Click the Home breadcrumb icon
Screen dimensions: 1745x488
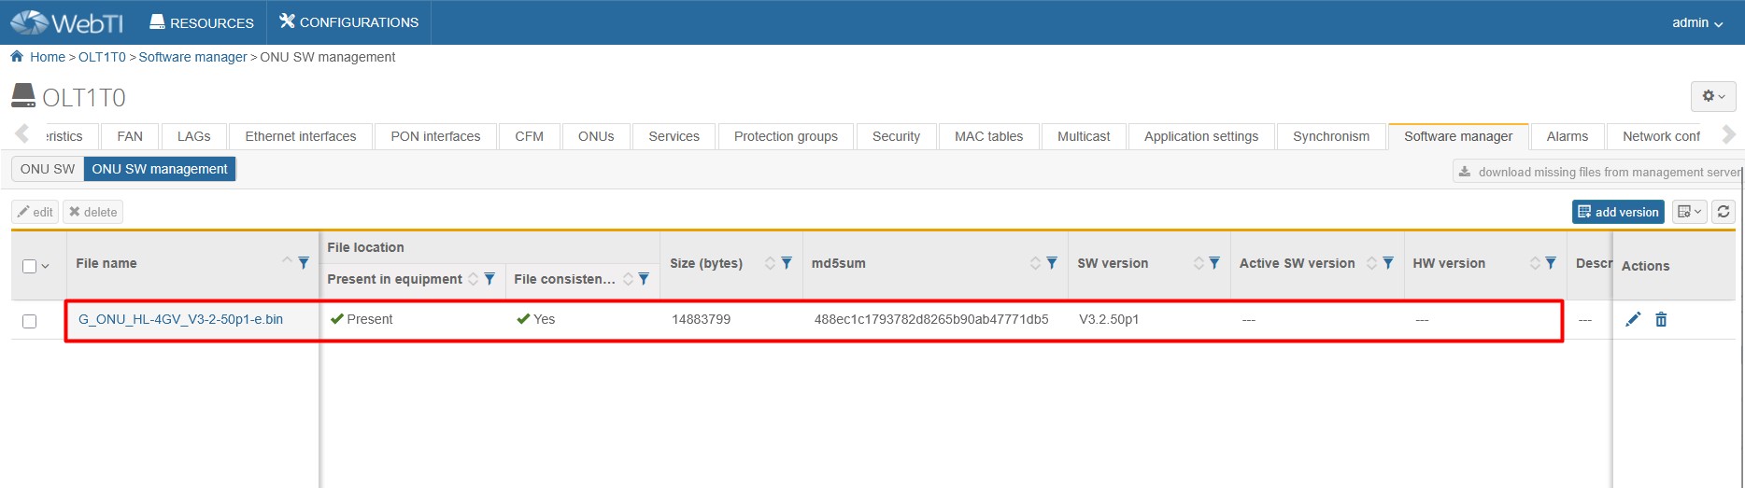pos(17,57)
